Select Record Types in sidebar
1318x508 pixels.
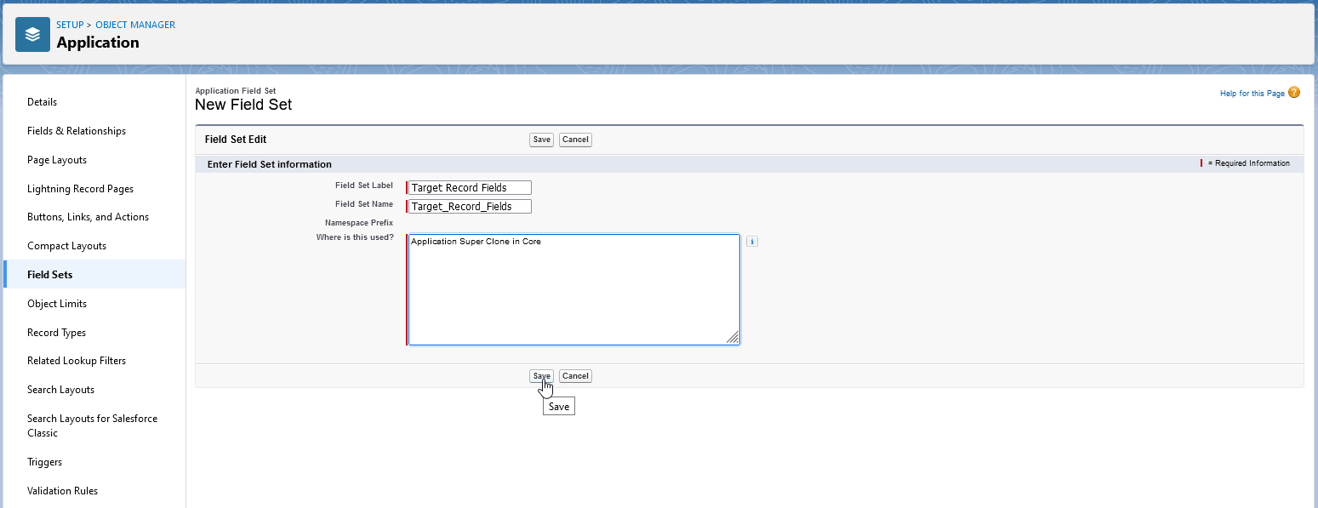click(x=56, y=333)
